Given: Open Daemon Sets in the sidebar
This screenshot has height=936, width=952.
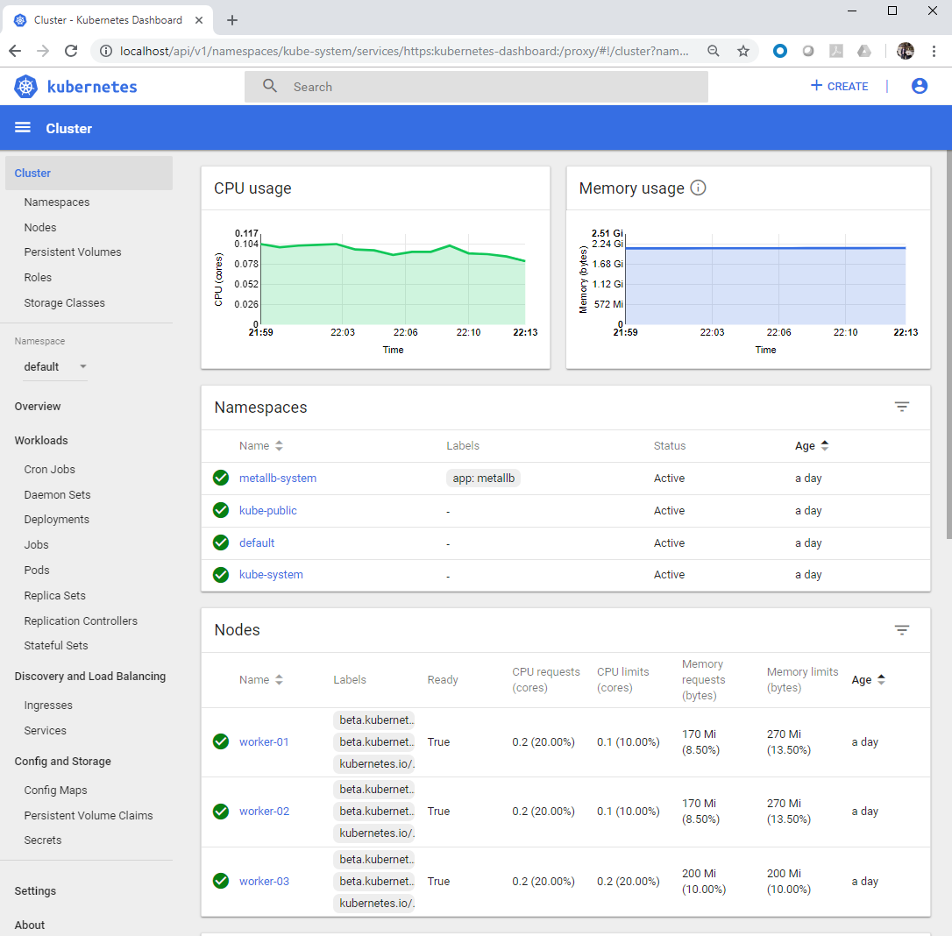Looking at the screenshot, I should tap(57, 494).
